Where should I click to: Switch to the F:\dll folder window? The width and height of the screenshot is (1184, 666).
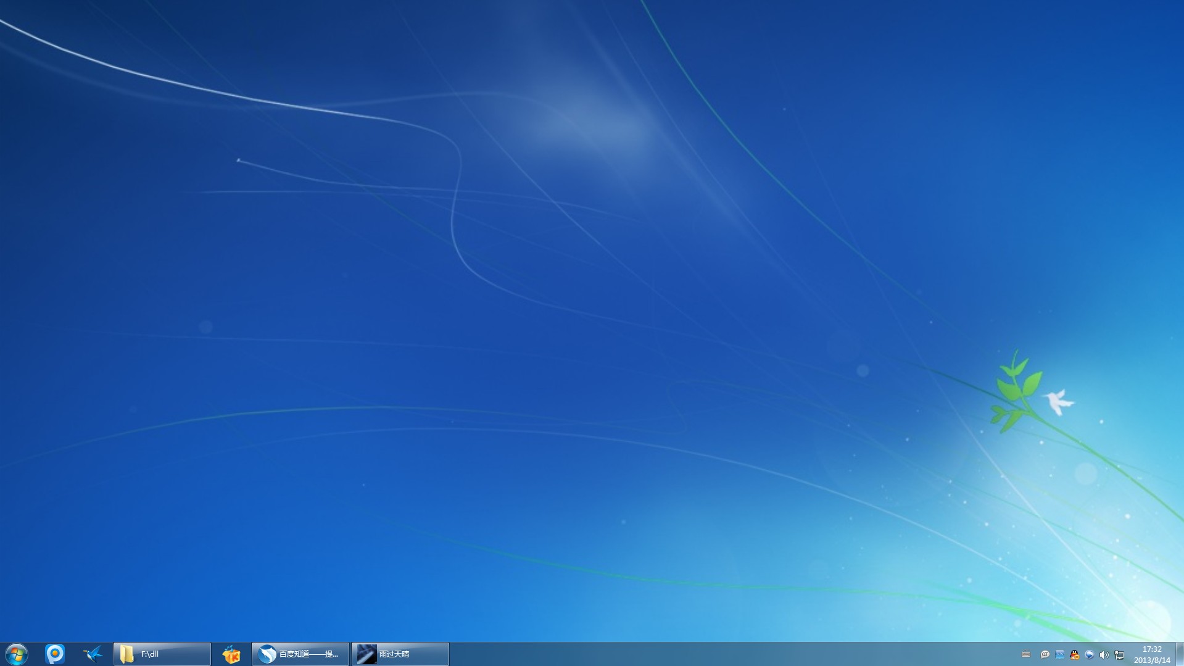coord(162,654)
